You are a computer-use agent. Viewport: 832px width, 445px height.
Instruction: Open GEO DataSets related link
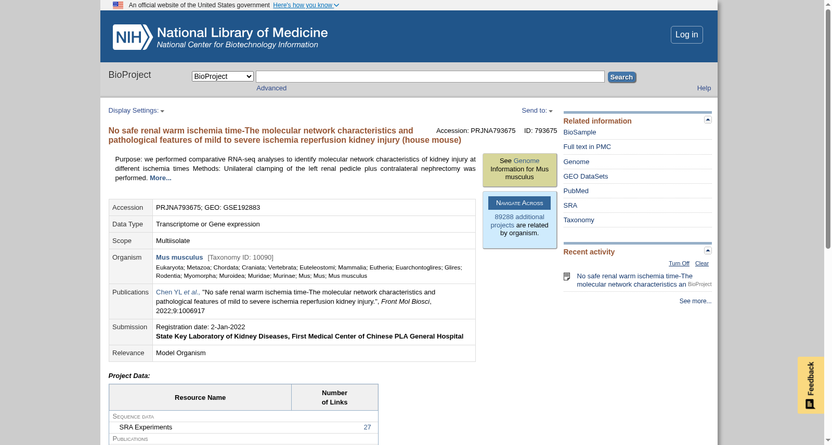pos(586,177)
